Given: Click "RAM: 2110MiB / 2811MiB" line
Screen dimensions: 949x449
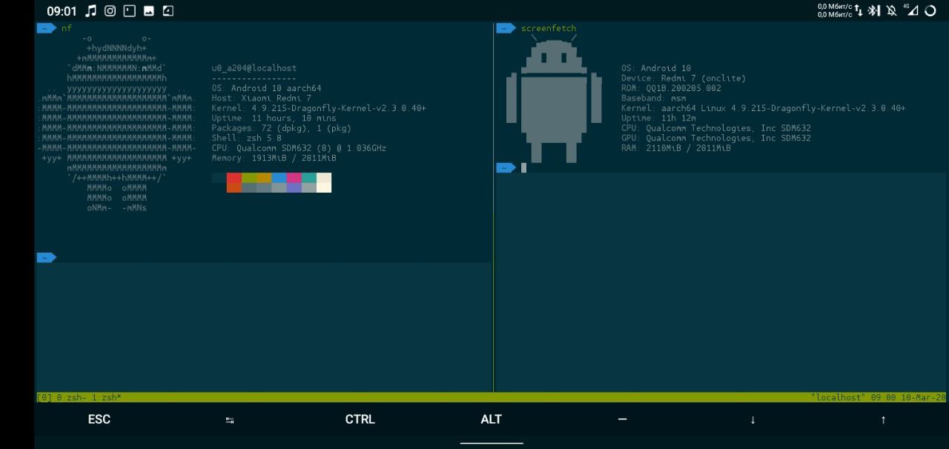Looking at the screenshot, I should pyautogui.click(x=676, y=148).
